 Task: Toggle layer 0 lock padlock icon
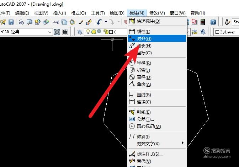tap(106, 32)
